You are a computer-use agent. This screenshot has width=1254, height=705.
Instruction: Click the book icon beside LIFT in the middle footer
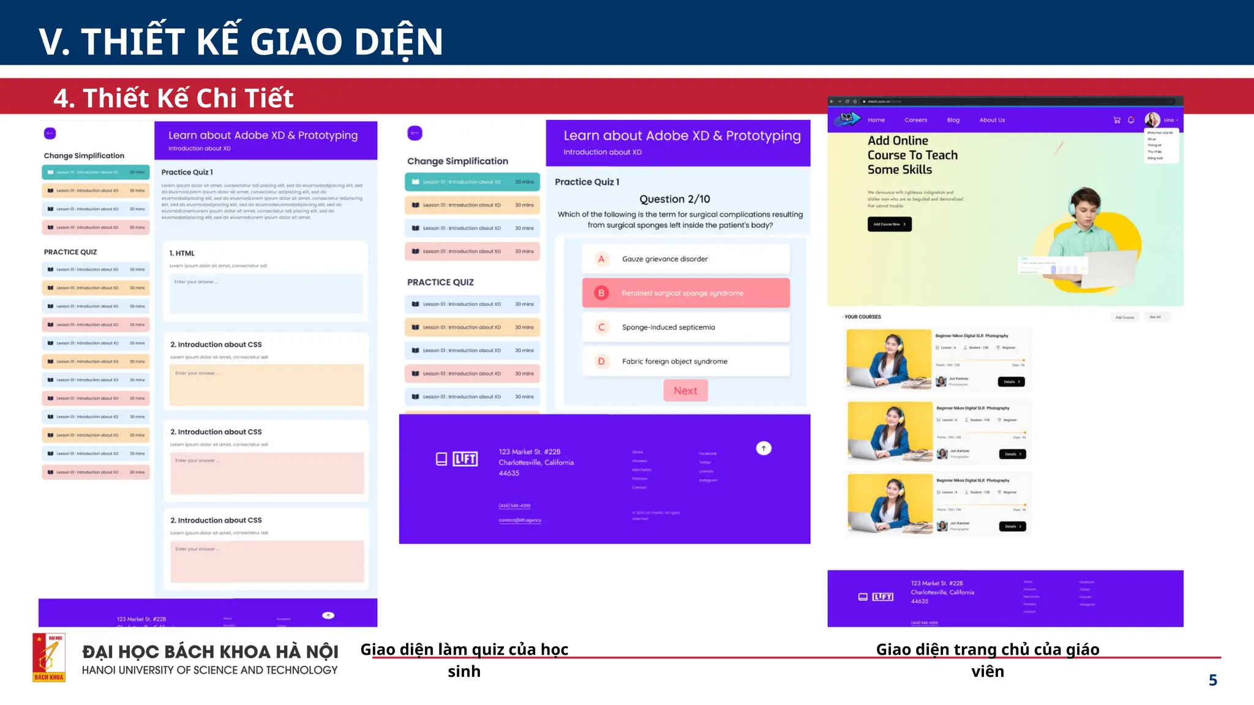click(x=441, y=459)
